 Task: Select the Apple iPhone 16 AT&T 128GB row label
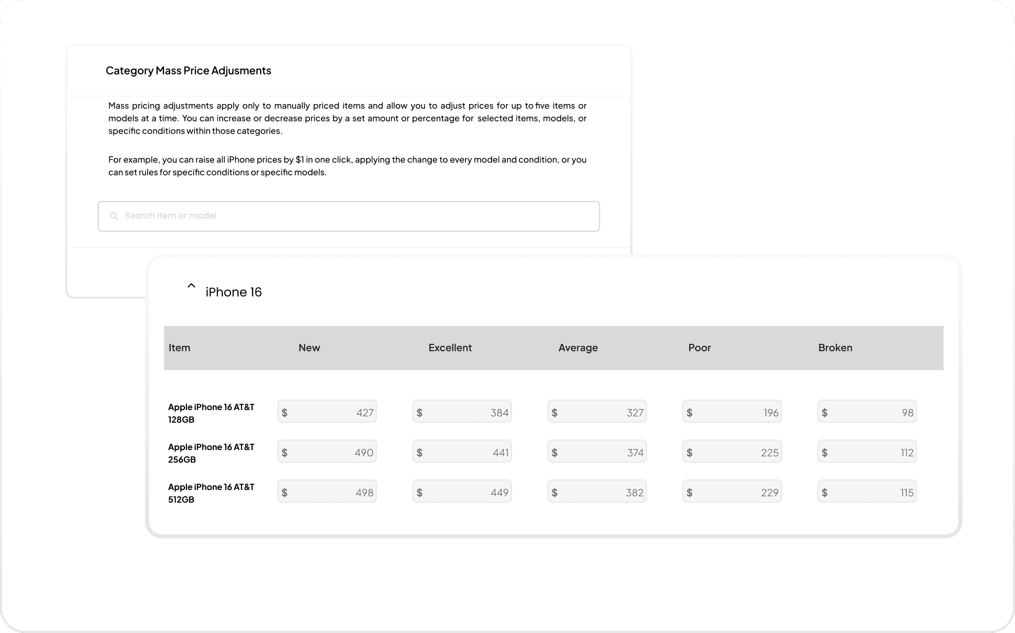211,413
